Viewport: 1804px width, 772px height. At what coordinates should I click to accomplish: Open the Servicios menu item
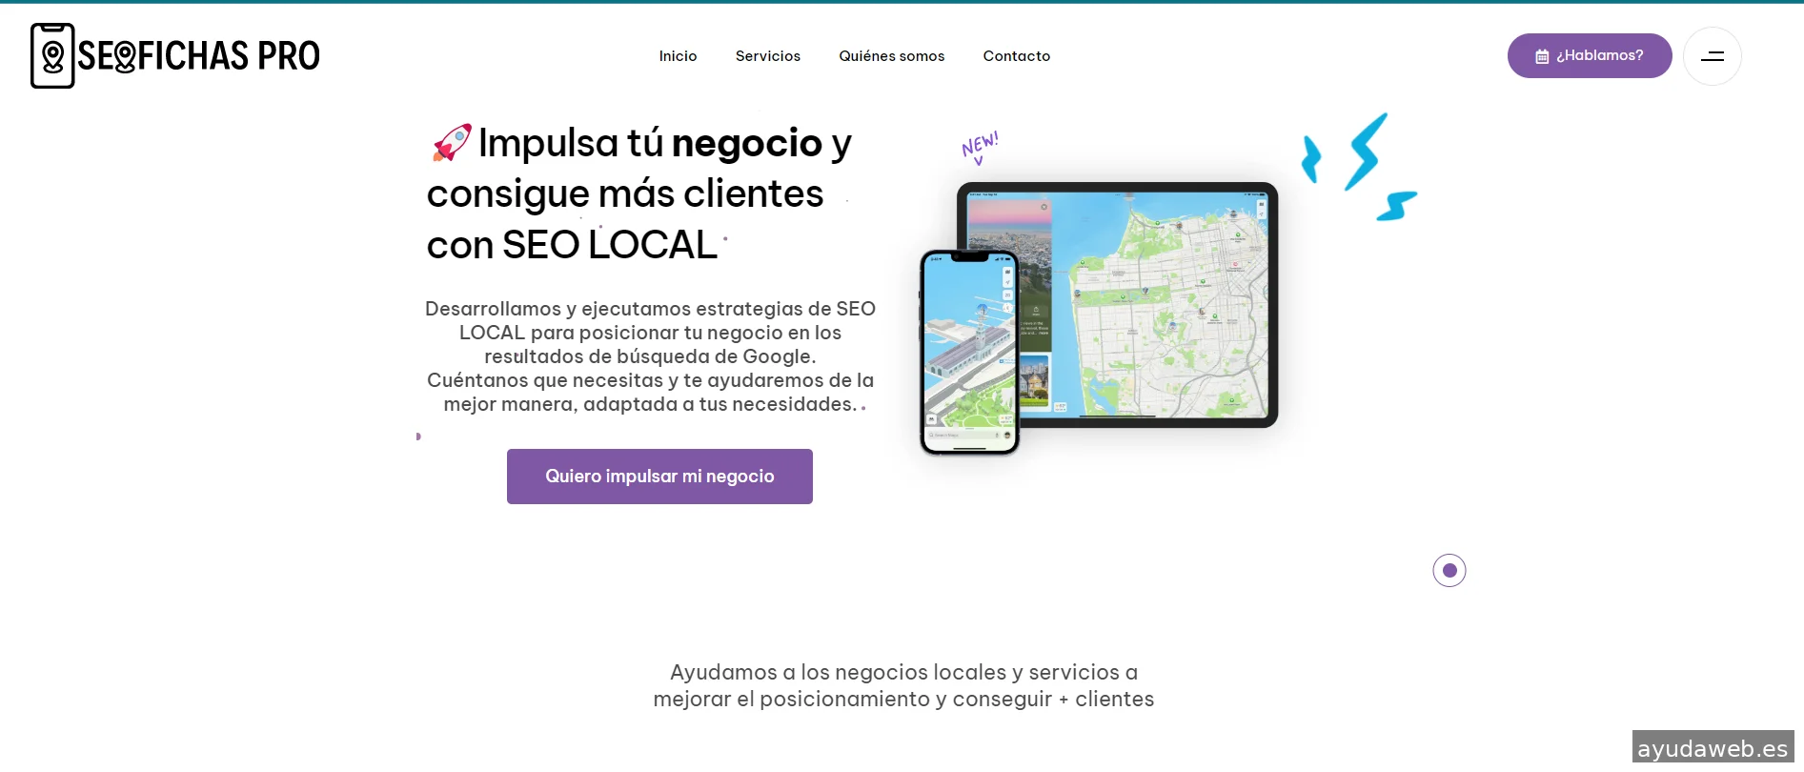point(767,56)
